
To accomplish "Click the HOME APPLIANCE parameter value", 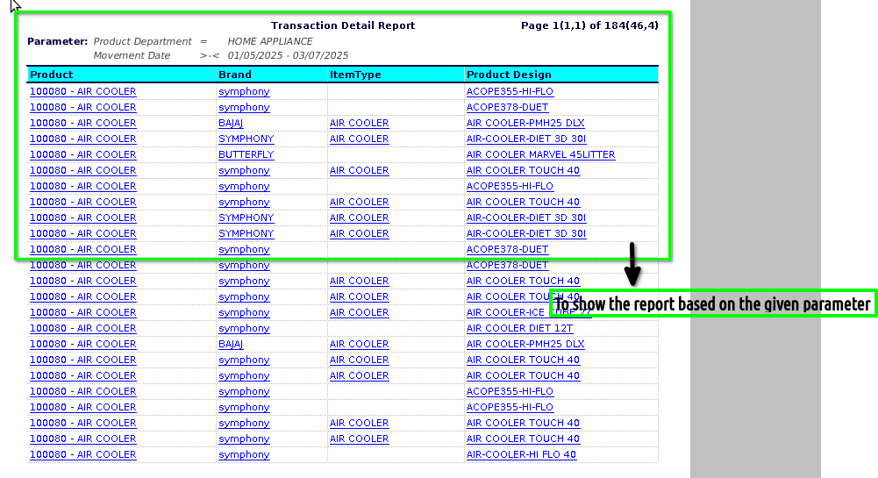I will [x=270, y=41].
